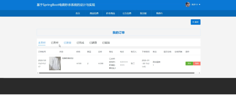Click the green 支付 pay button

(x=189, y=64)
